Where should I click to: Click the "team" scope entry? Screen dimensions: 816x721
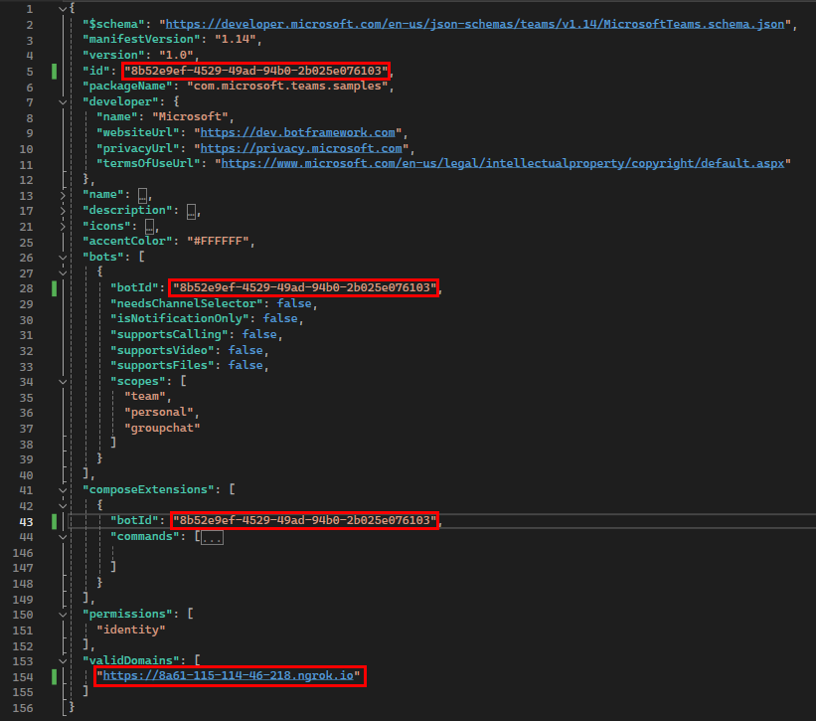click(x=145, y=396)
